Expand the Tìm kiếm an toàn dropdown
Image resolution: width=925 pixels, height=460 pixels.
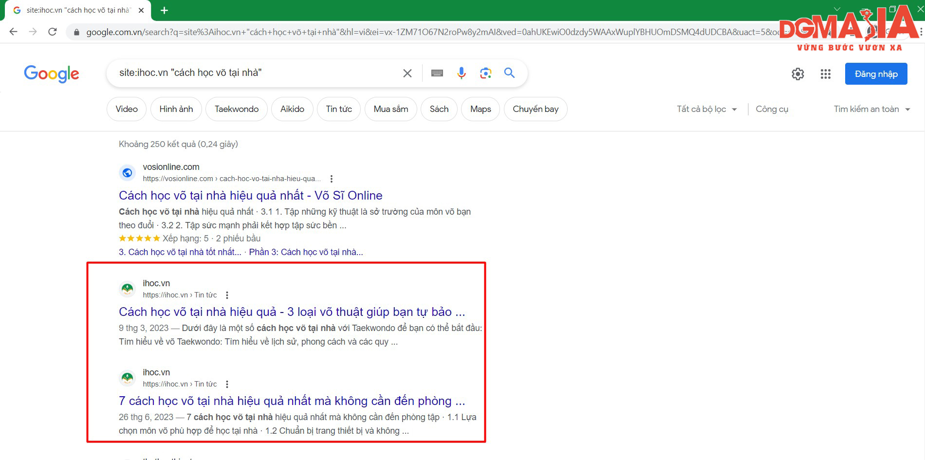point(872,109)
